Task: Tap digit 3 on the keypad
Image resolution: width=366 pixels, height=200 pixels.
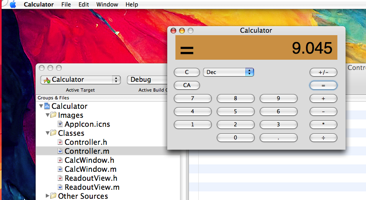Action: click(x=278, y=125)
